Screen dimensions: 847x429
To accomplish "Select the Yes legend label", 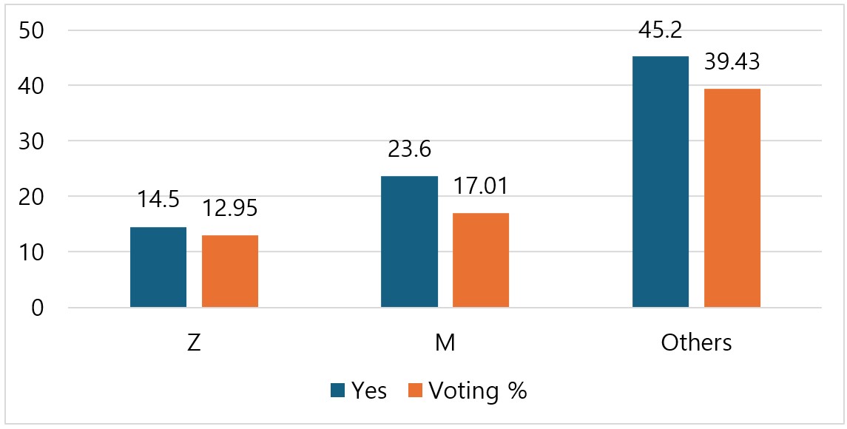I will (368, 390).
